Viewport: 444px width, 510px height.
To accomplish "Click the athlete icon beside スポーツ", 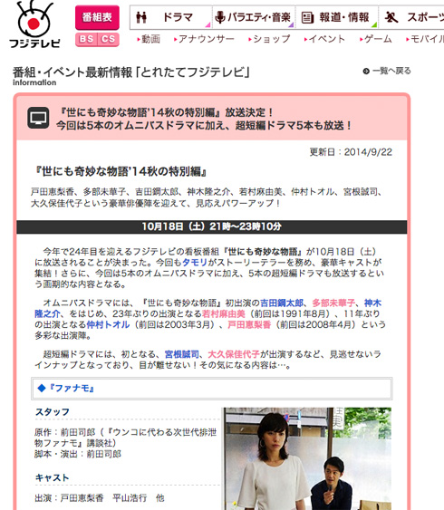I will (391, 17).
